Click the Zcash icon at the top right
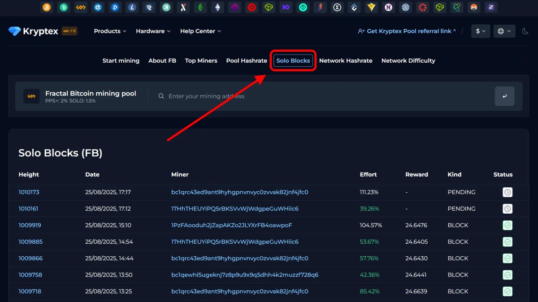 491,7
